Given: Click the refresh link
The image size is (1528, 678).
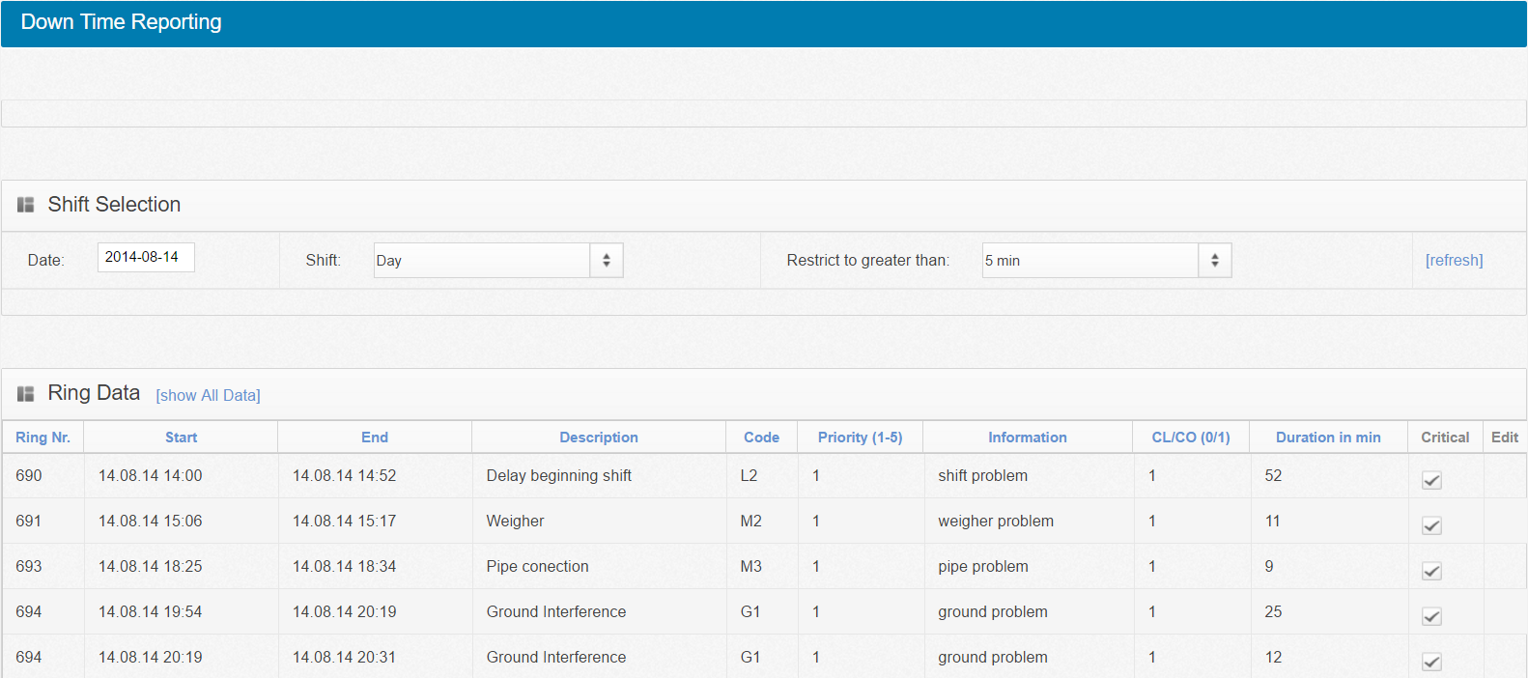Looking at the screenshot, I should click(1454, 260).
